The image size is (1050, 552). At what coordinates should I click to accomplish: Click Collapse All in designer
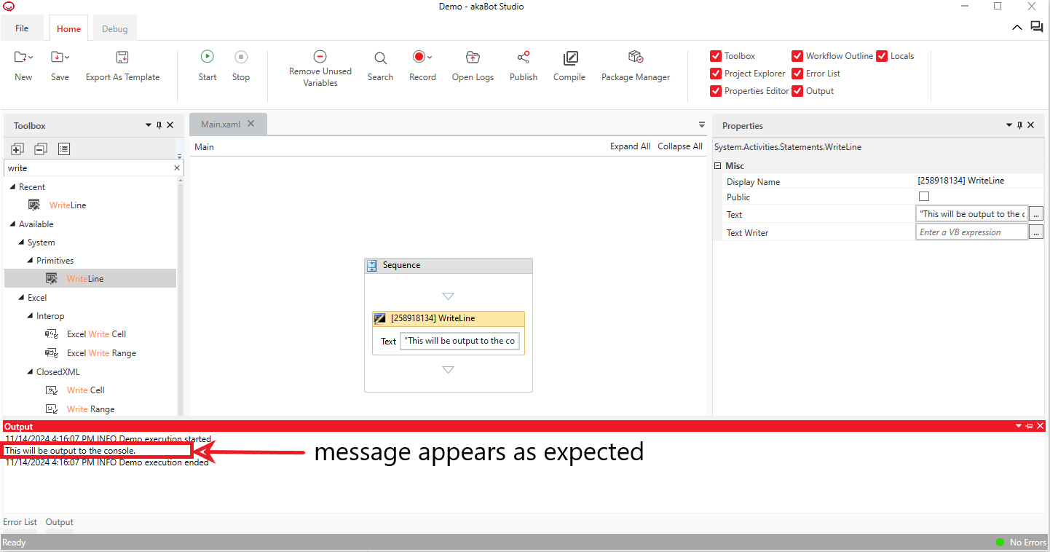click(x=680, y=146)
